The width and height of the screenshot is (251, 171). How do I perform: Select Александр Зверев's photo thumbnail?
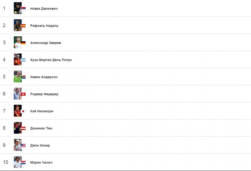point(18,42)
